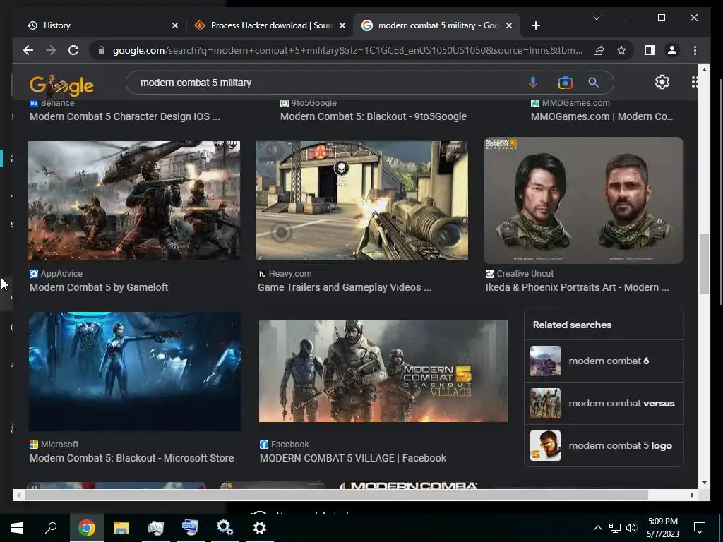View site information via the lock icon

(x=102, y=50)
